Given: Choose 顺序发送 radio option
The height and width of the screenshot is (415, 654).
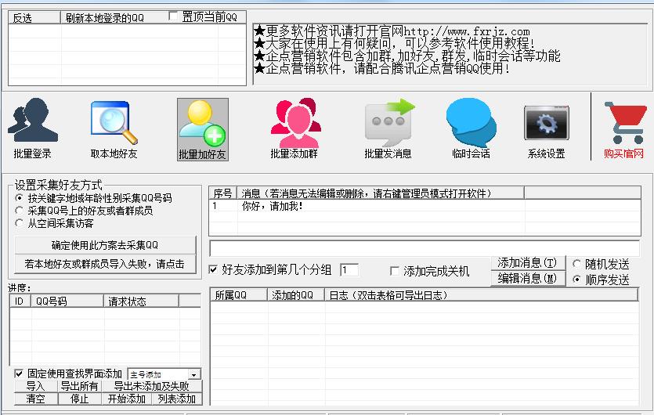Looking at the screenshot, I should 576,280.
